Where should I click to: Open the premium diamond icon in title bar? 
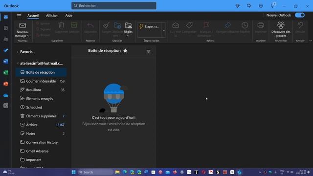(238, 6)
